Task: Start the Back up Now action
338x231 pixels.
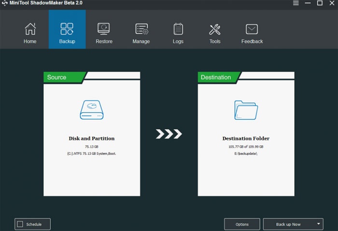Action: (x=288, y=224)
